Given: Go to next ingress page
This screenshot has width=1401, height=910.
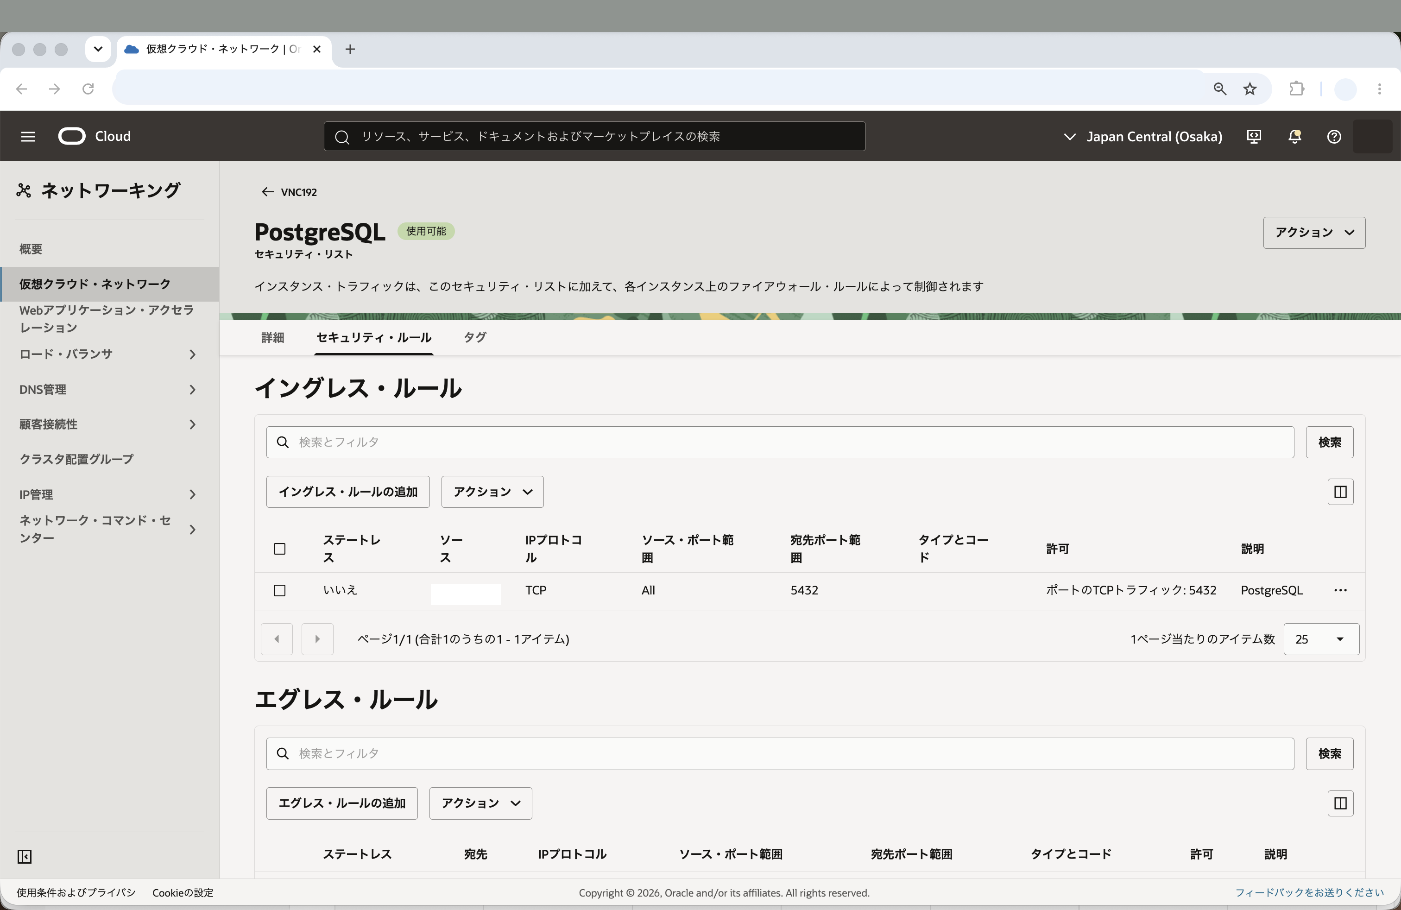Looking at the screenshot, I should pyautogui.click(x=317, y=639).
